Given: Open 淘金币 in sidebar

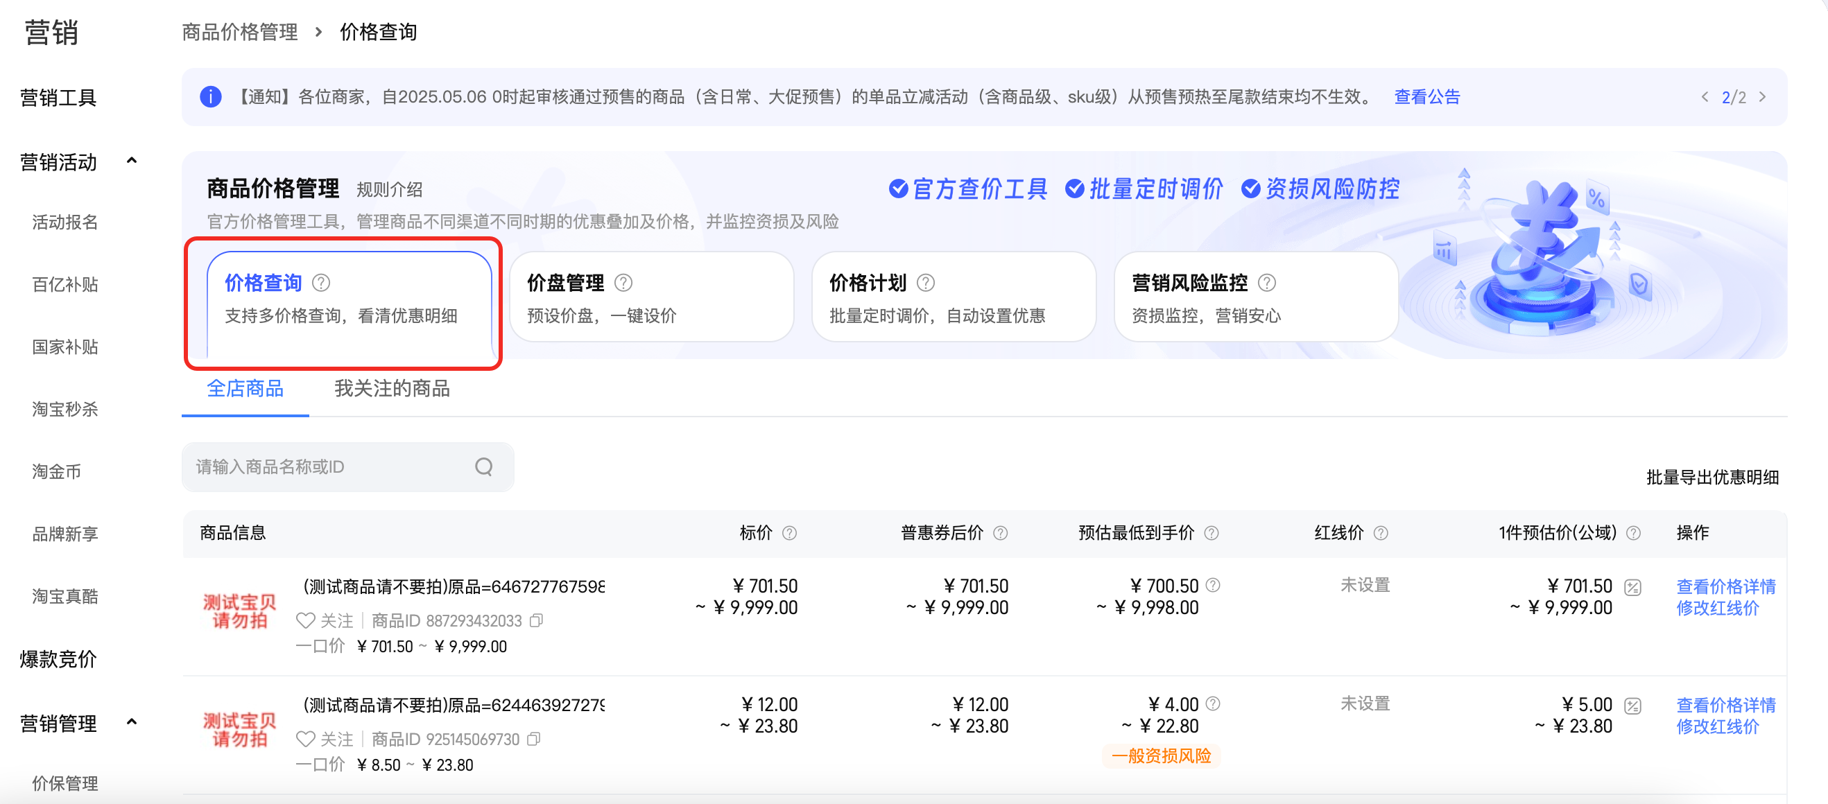Looking at the screenshot, I should click(x=56, y=472).
